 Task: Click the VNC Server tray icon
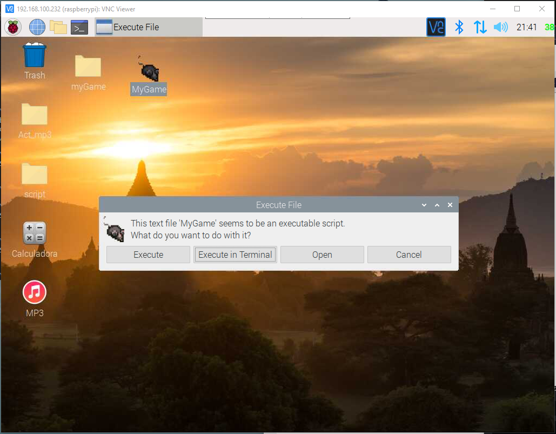(436, 27)
